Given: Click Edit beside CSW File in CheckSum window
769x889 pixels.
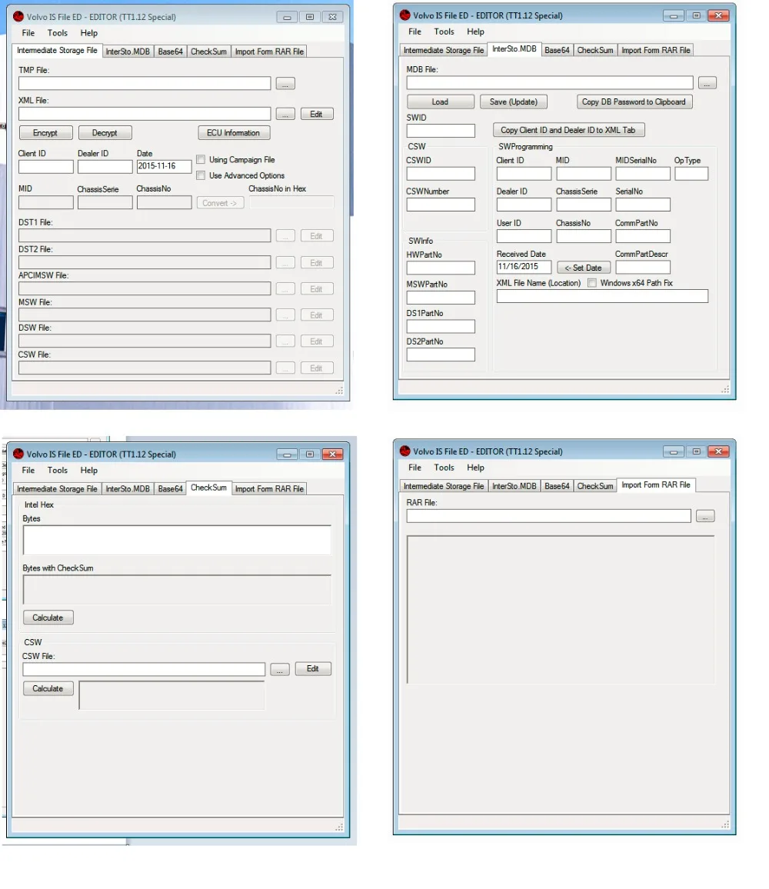Looking at the screenshot, I should pos(313,669).
